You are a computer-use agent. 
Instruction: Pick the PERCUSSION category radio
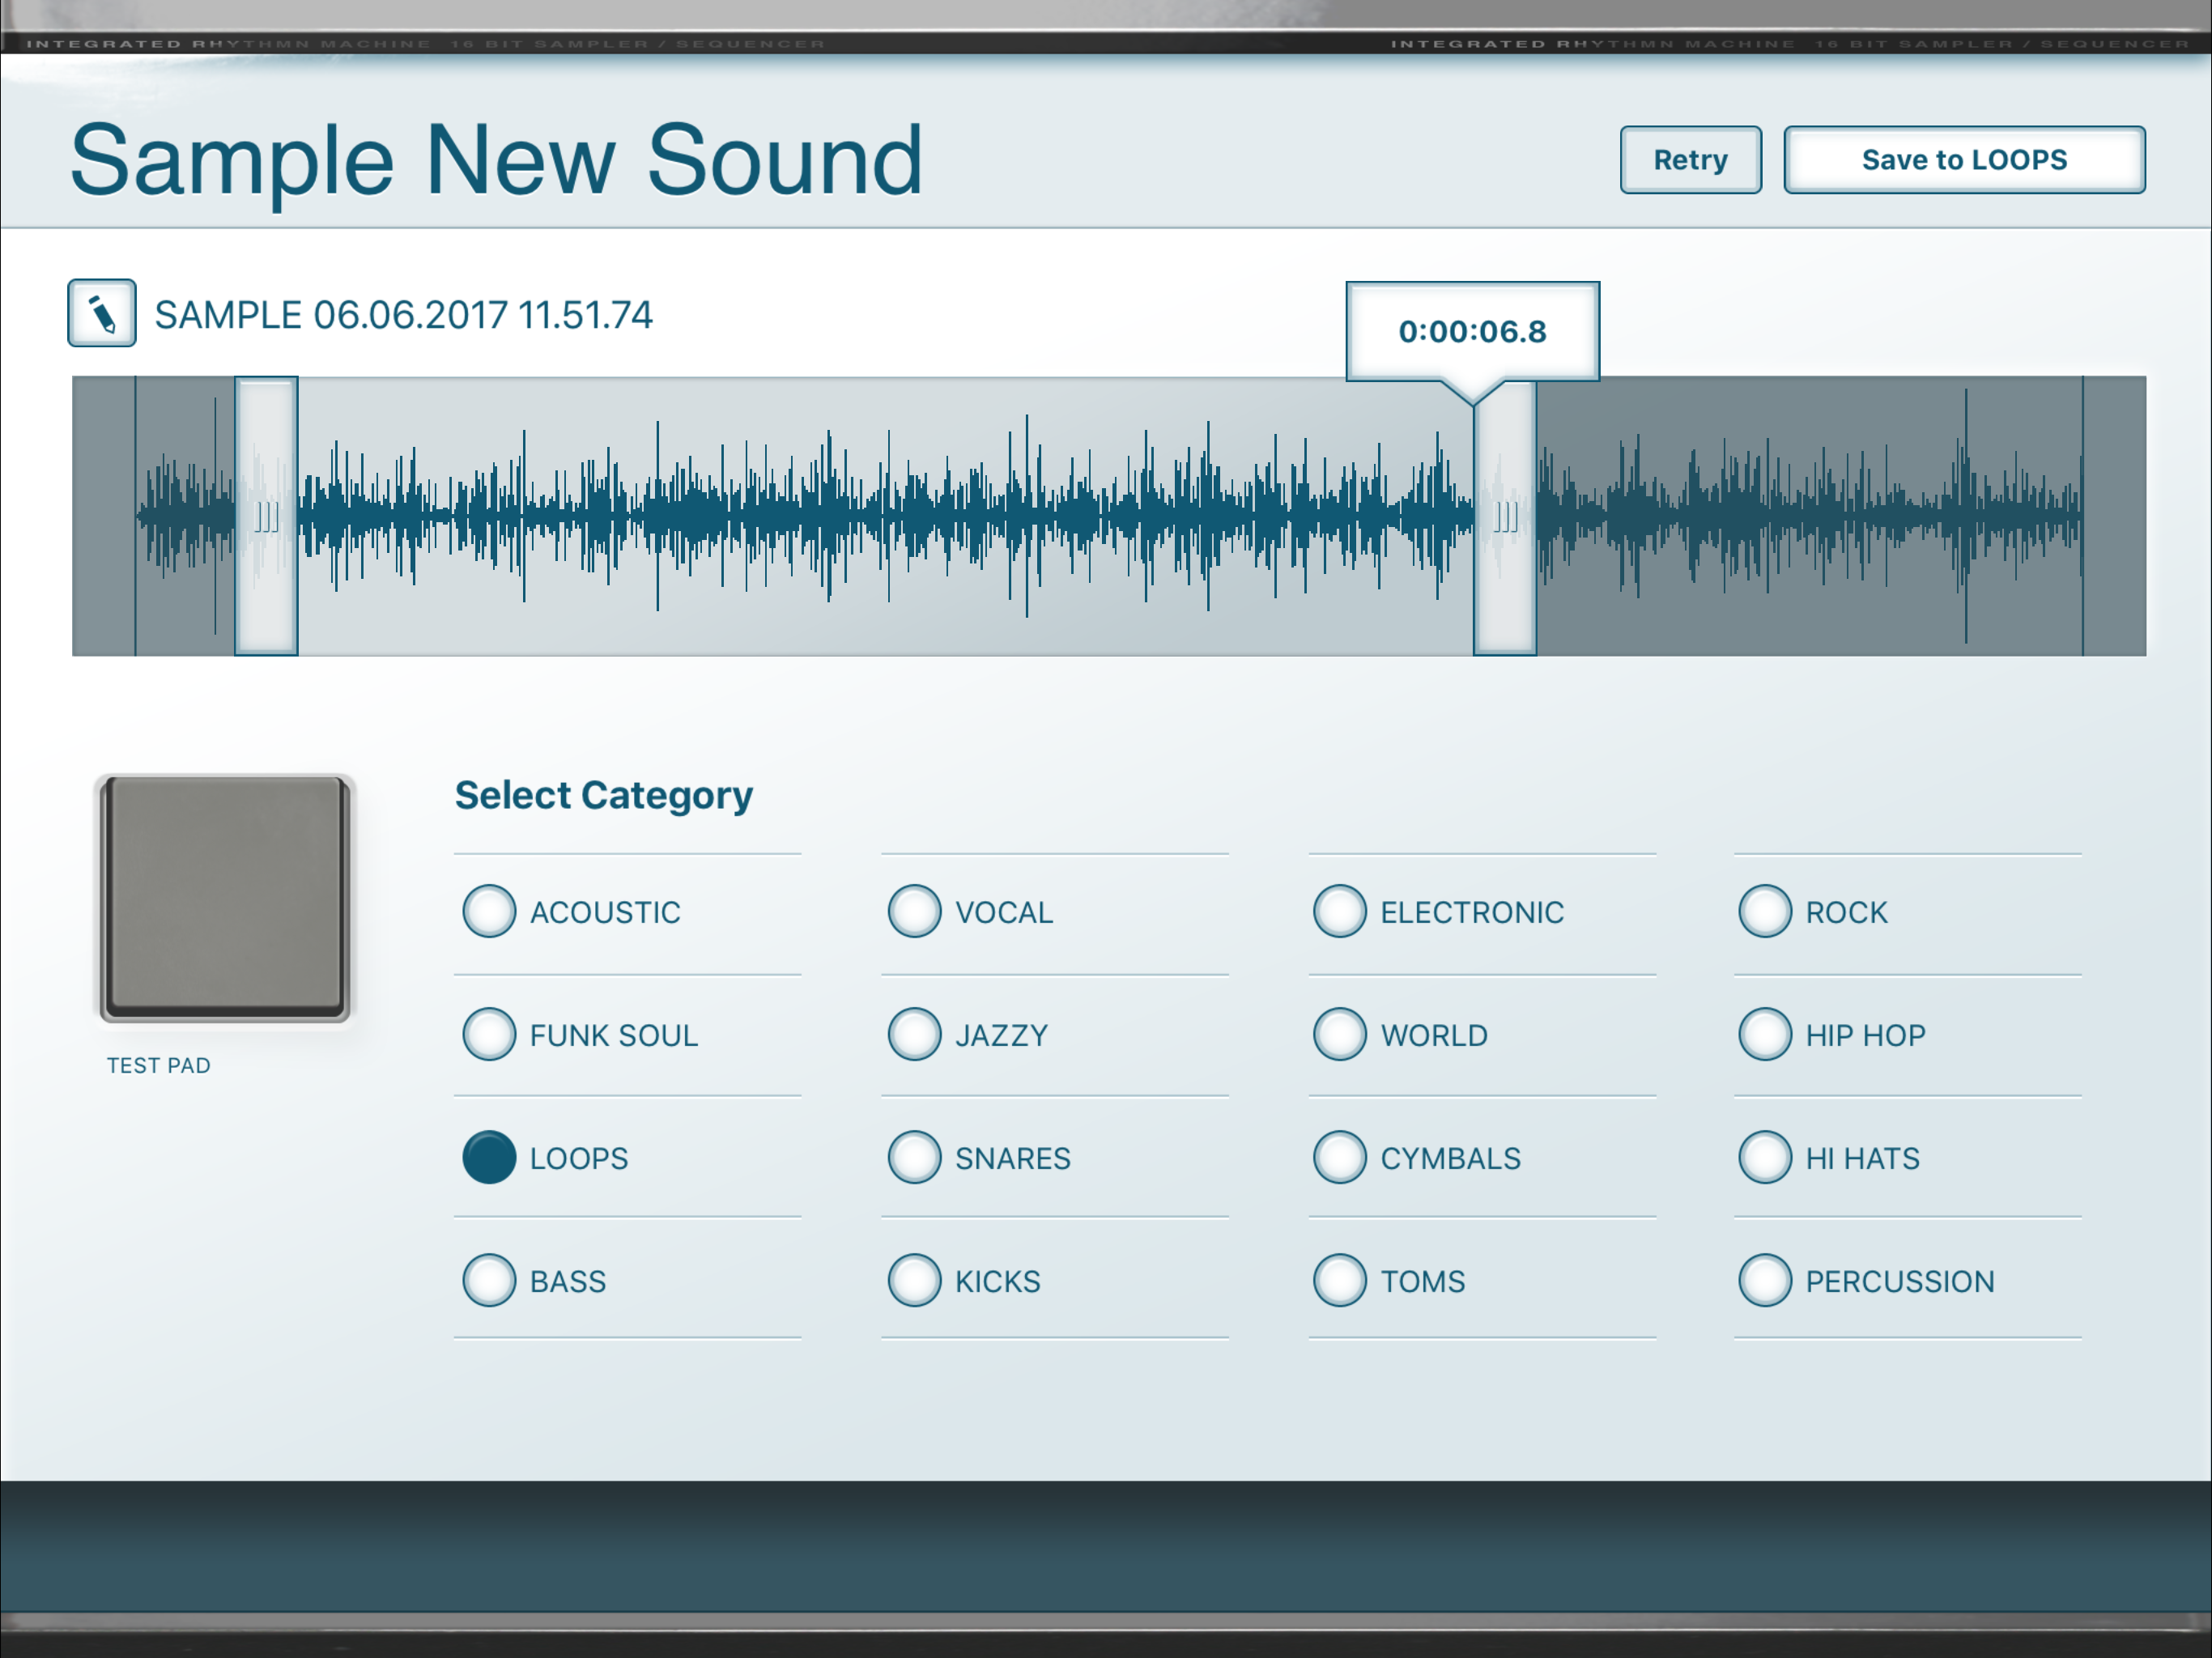pos(1764,1281)
